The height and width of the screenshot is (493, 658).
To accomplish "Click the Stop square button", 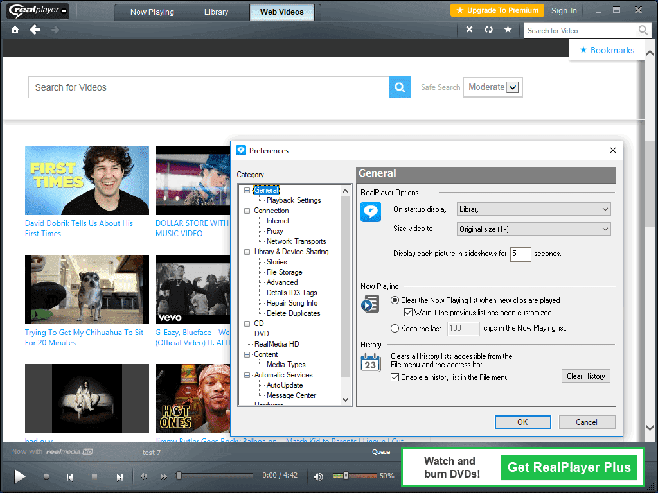I will tap(94, 477).
